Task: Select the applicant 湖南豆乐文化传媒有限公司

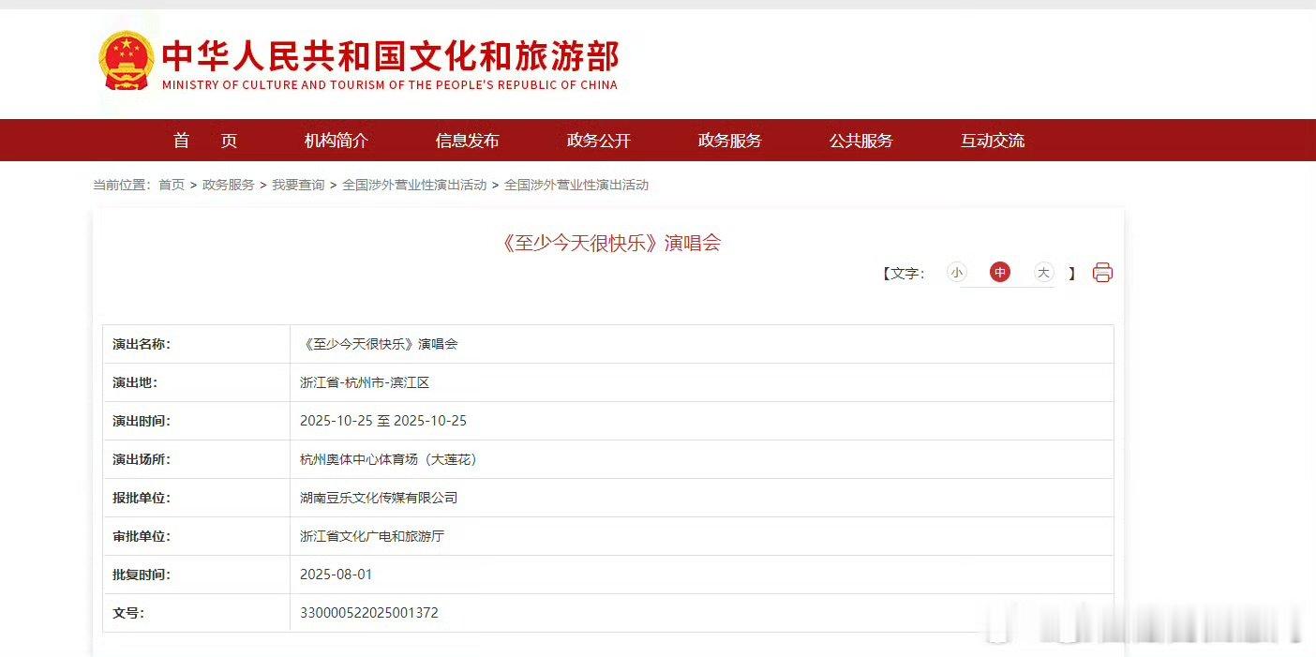Action: pos(379,498)
